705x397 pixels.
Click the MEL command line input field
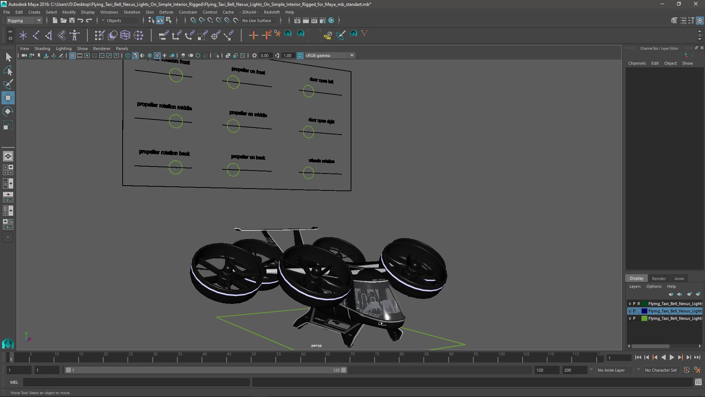click(136, 382)
